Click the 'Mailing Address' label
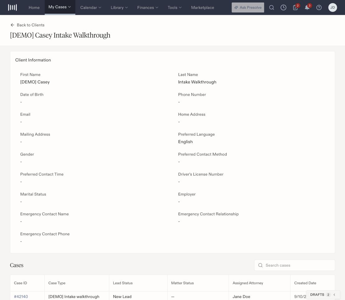 [x=35, y=134]
